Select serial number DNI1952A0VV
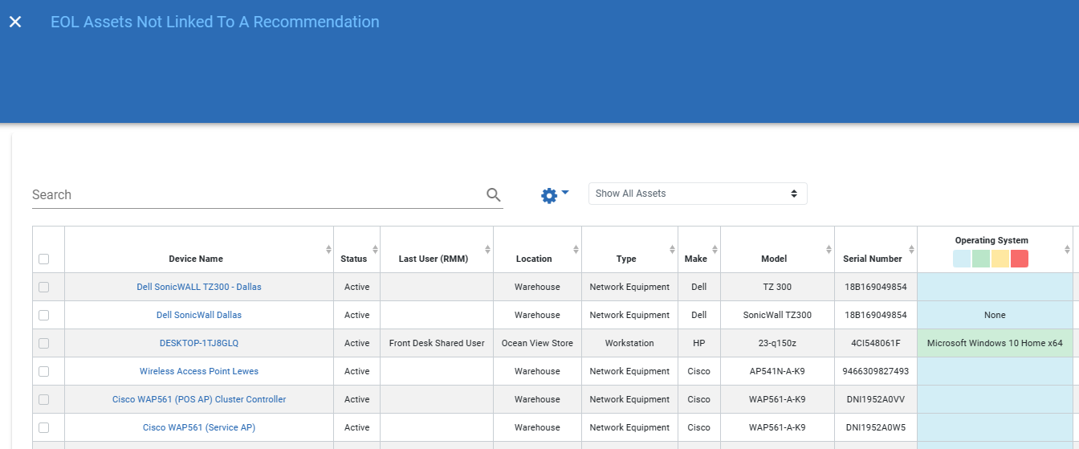Viewport: 1079px width, 449px height. tap(876, 399)
